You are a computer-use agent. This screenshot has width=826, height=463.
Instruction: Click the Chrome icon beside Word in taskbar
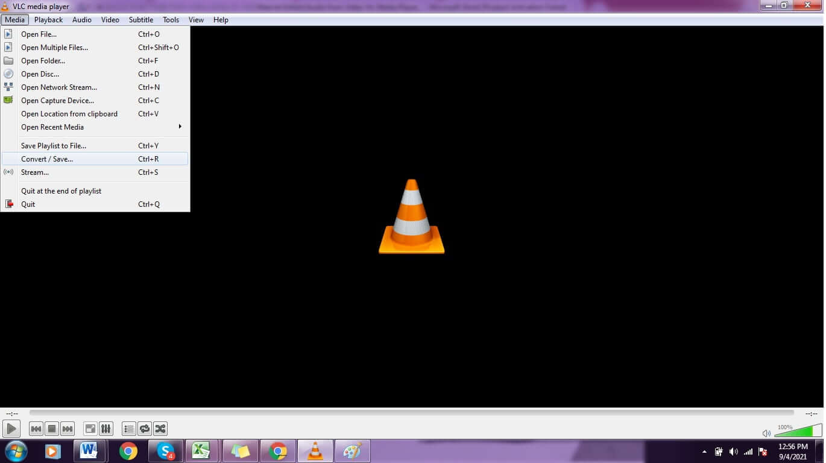coord(128,451)
